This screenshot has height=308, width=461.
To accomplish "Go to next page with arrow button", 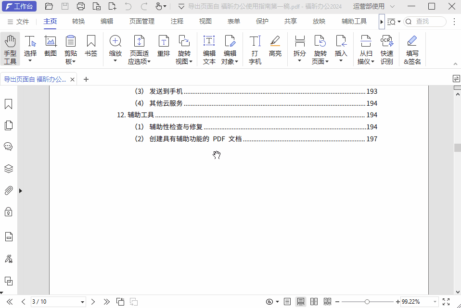I will 93,301.
